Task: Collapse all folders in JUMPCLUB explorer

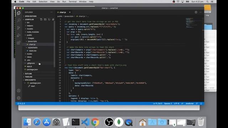Action: point(53,20)
